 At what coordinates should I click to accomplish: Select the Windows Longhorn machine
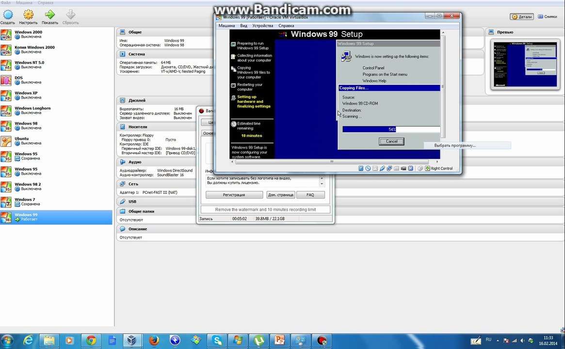(56, 111)
